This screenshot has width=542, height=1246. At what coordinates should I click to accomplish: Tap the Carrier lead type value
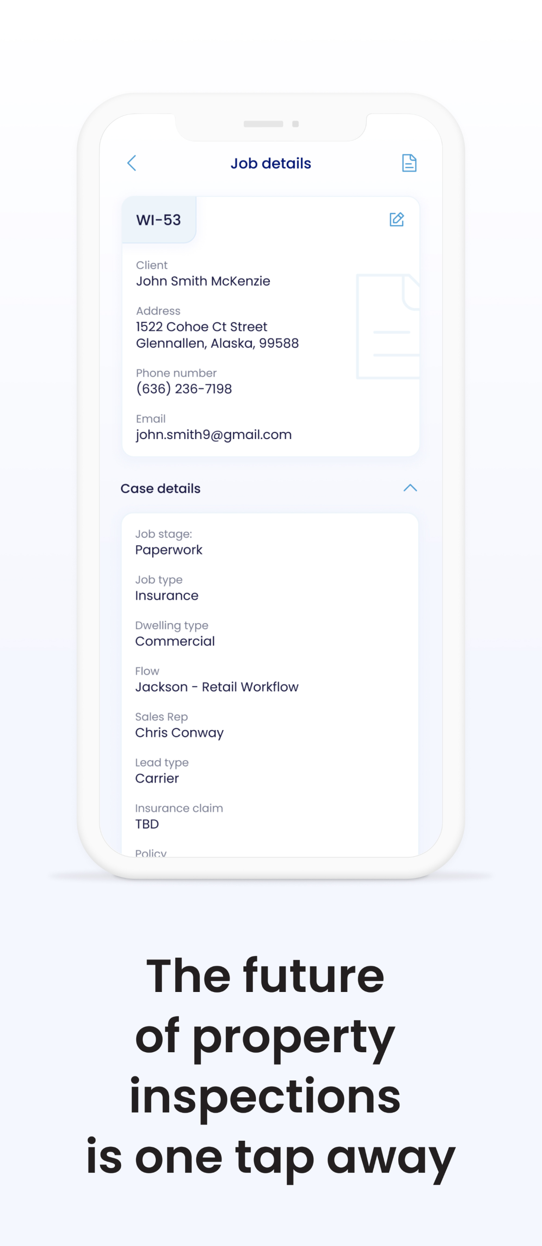[x=157, y=778]
